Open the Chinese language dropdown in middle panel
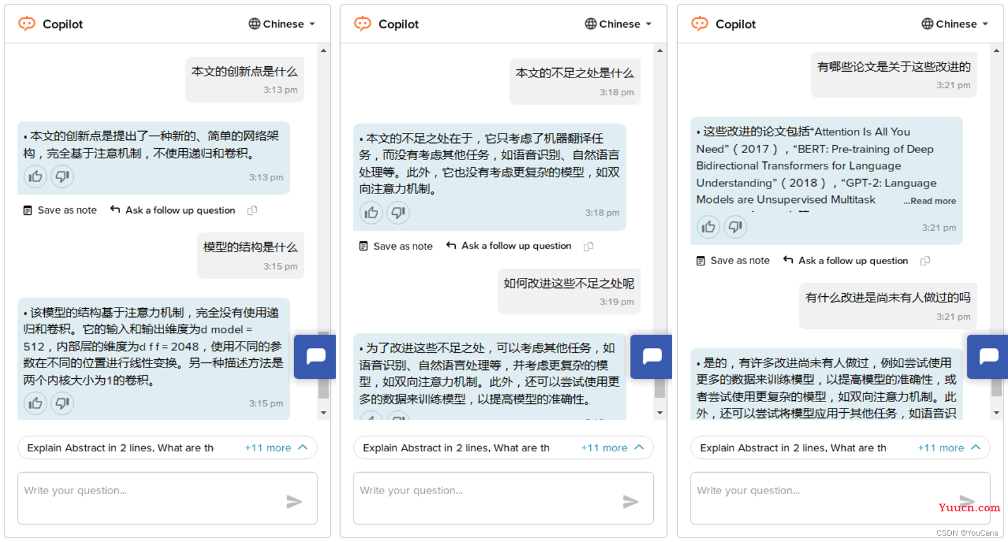This screenshot has width=1008, height=542. 618,24
